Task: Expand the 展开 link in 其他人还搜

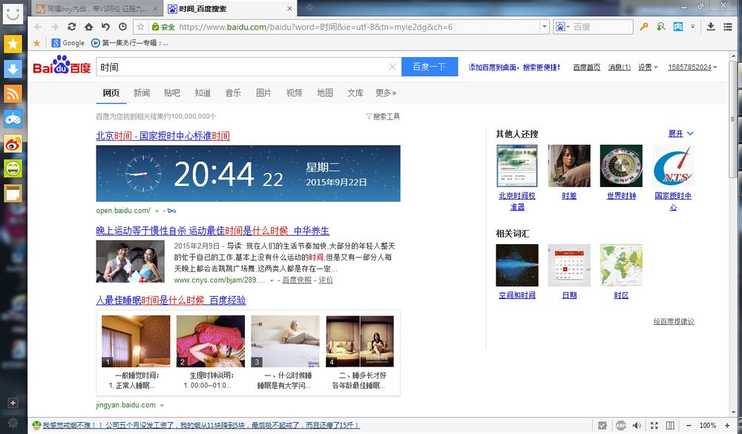Action: pyautogui.click(x=680, y=134)
